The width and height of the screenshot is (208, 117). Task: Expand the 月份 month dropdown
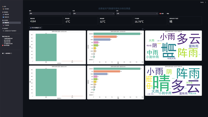tap(137, 14)
